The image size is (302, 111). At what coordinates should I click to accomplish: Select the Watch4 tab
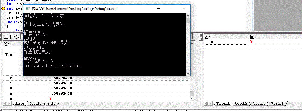277,103
